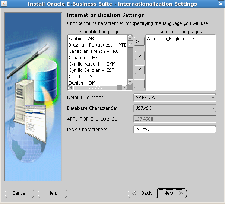Viewport: 225px width, 204px height.
Task: Click the disabled APPL_TOP Character Set field
Action: pos(175,119)
